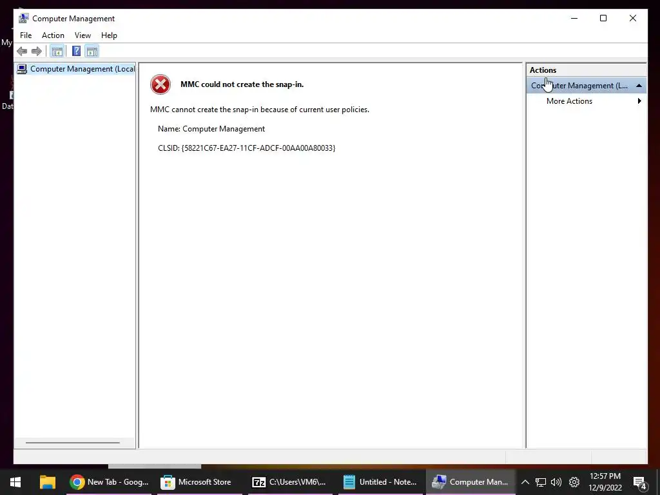Select the Computer Management (Local) tree node
The height and width of the screenshot is (495, 660).
[76, 69]
